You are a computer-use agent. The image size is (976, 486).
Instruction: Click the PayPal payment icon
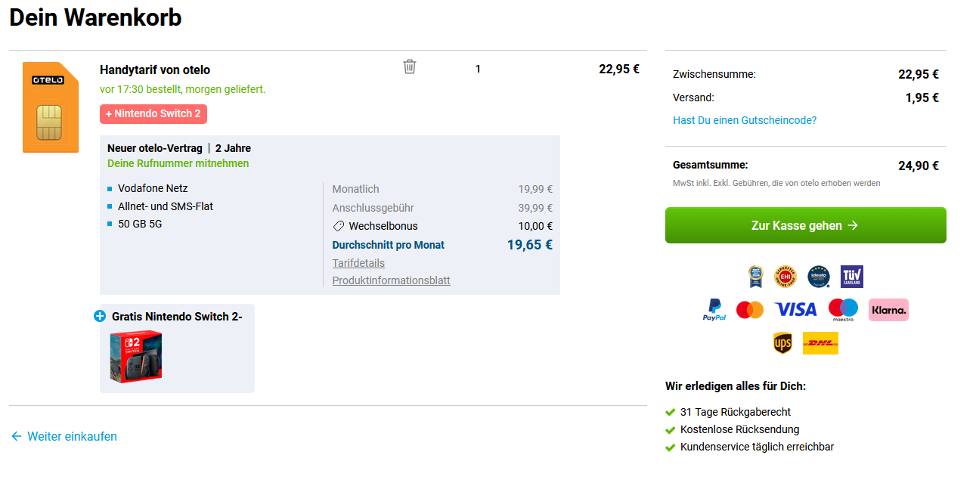(x=714, y=310)
